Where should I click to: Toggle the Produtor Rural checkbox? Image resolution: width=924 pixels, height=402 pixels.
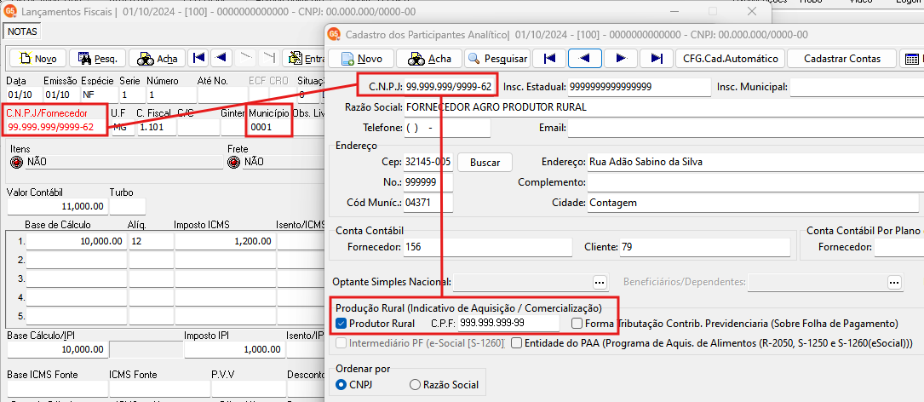341,324
